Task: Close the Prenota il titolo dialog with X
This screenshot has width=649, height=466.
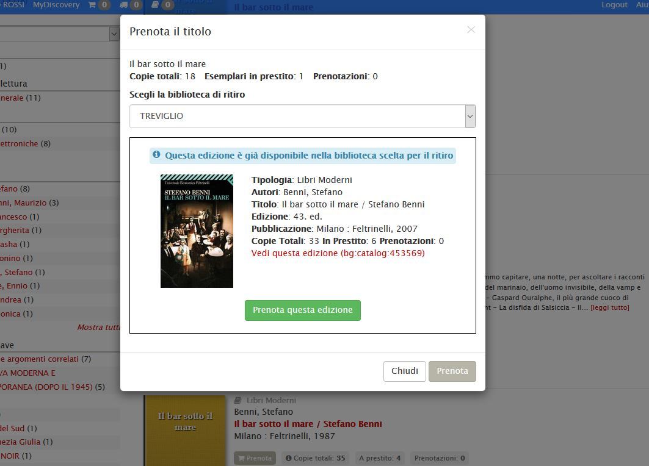Action: [471, 29]
